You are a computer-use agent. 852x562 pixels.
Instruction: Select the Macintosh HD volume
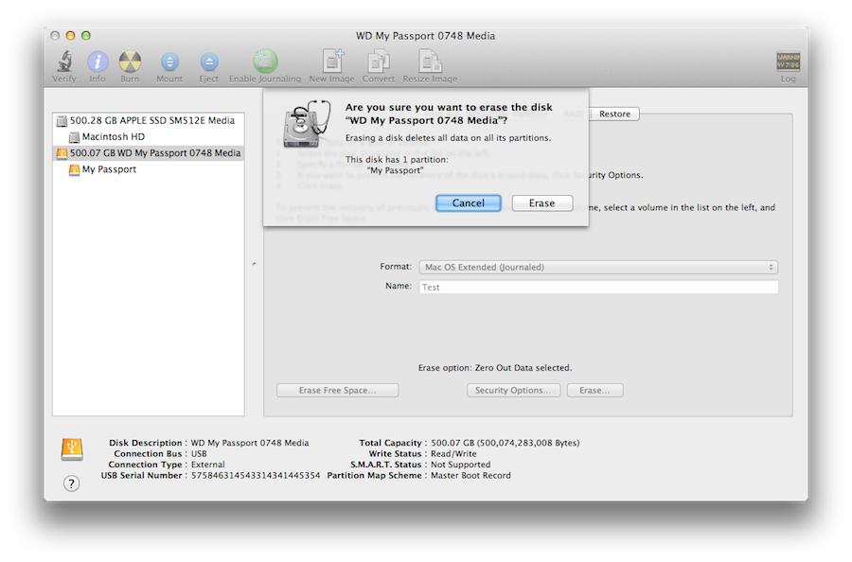coord(149,137)
